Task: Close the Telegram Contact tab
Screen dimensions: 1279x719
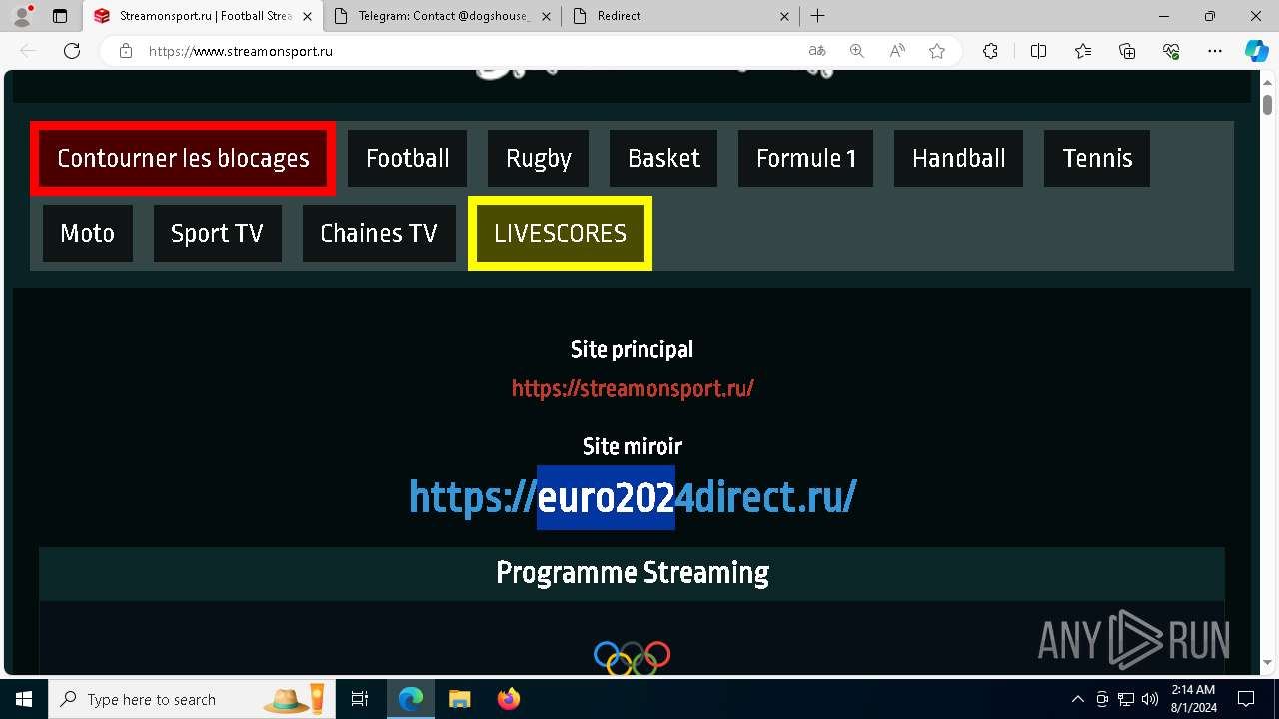Action: tap(547, 16)
